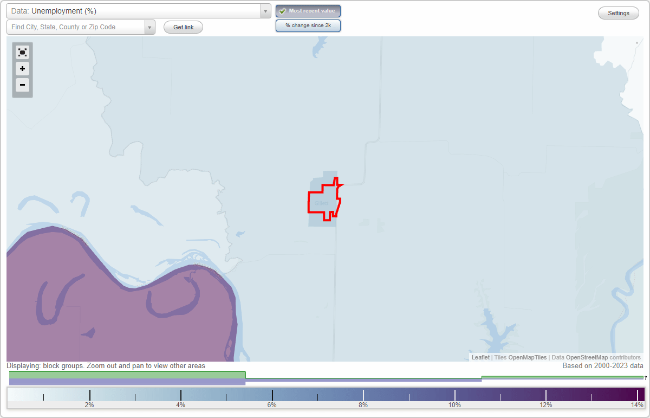Switch to % change since 2k
The image size is (650, 418).
click(308, 25)
